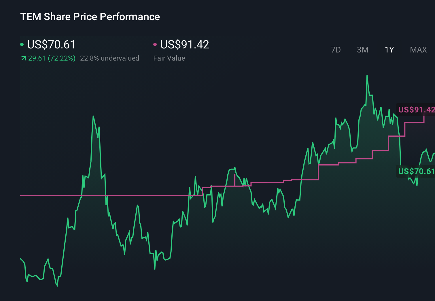Select the US$70.61 chart label
Screen dimensions: 435x301
pos(416,171)
